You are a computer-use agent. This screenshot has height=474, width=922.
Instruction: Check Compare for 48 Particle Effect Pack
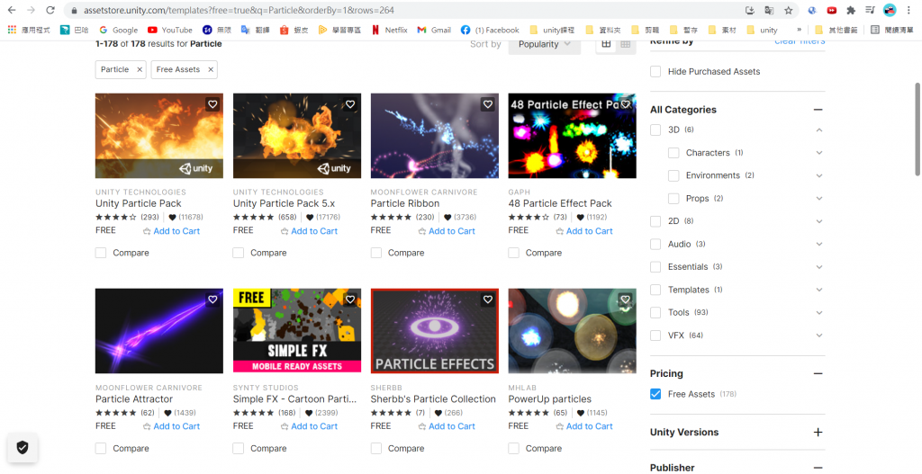513,253
